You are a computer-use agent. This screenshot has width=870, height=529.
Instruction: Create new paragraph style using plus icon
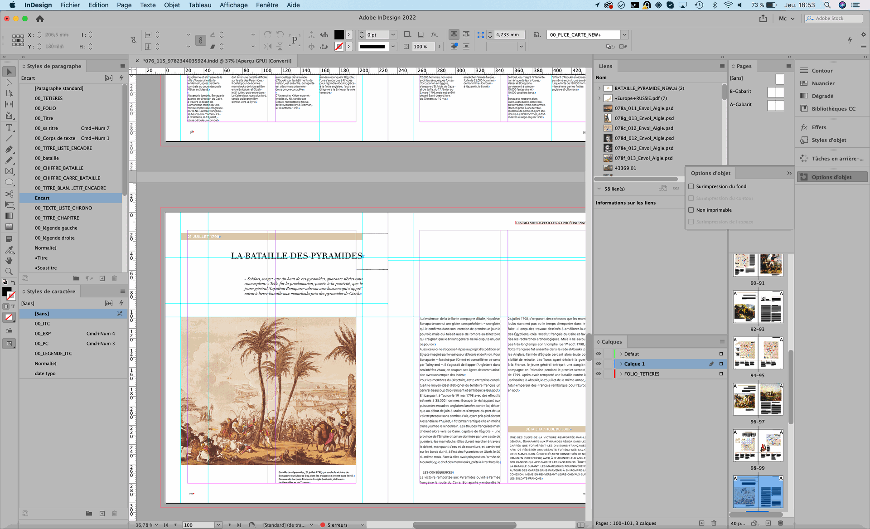coord(102,278)
